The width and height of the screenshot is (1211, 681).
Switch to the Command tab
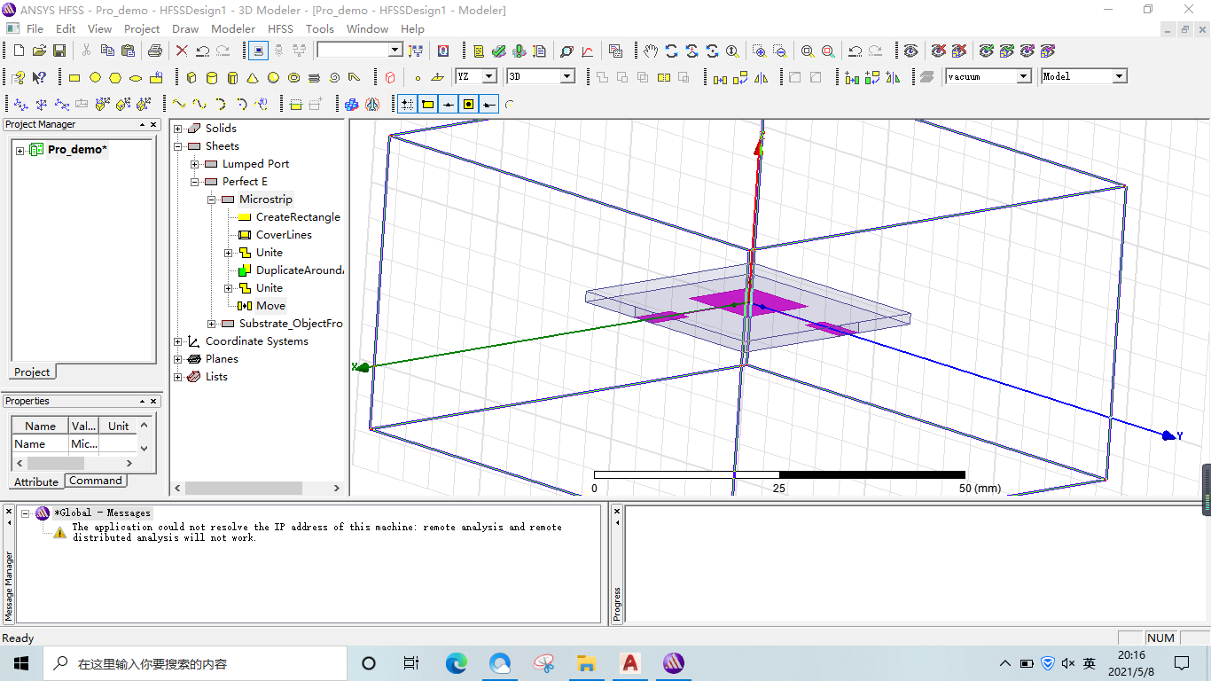96,481
